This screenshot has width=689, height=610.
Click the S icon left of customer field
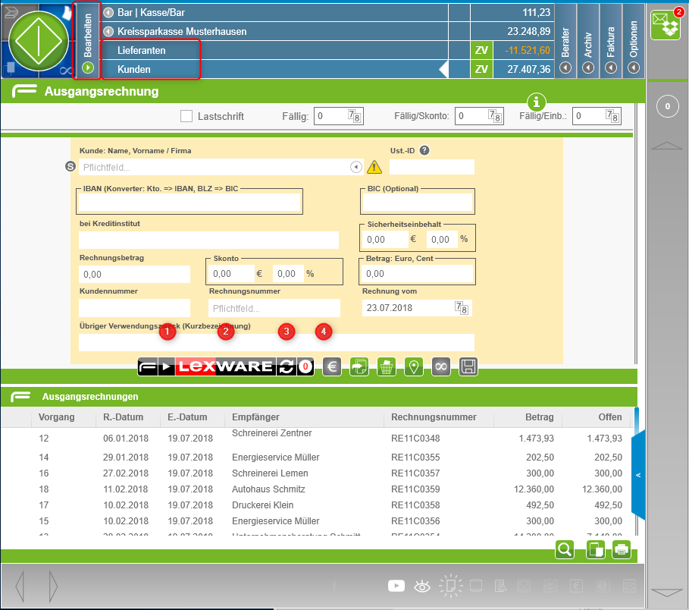click(x=70, y=166)
